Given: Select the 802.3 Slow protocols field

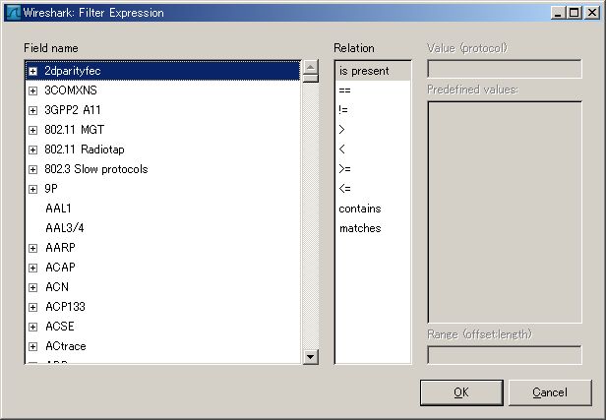Looking at the screenshot, I should 96,169.
